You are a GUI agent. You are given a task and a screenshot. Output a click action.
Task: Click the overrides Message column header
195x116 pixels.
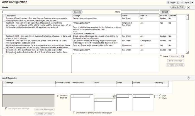(x=30, y=82)
